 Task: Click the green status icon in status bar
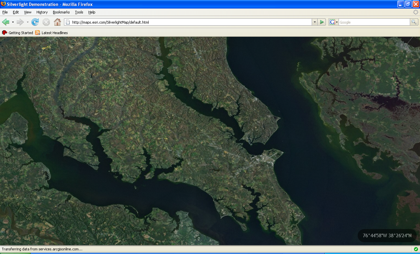coord(416,249)
